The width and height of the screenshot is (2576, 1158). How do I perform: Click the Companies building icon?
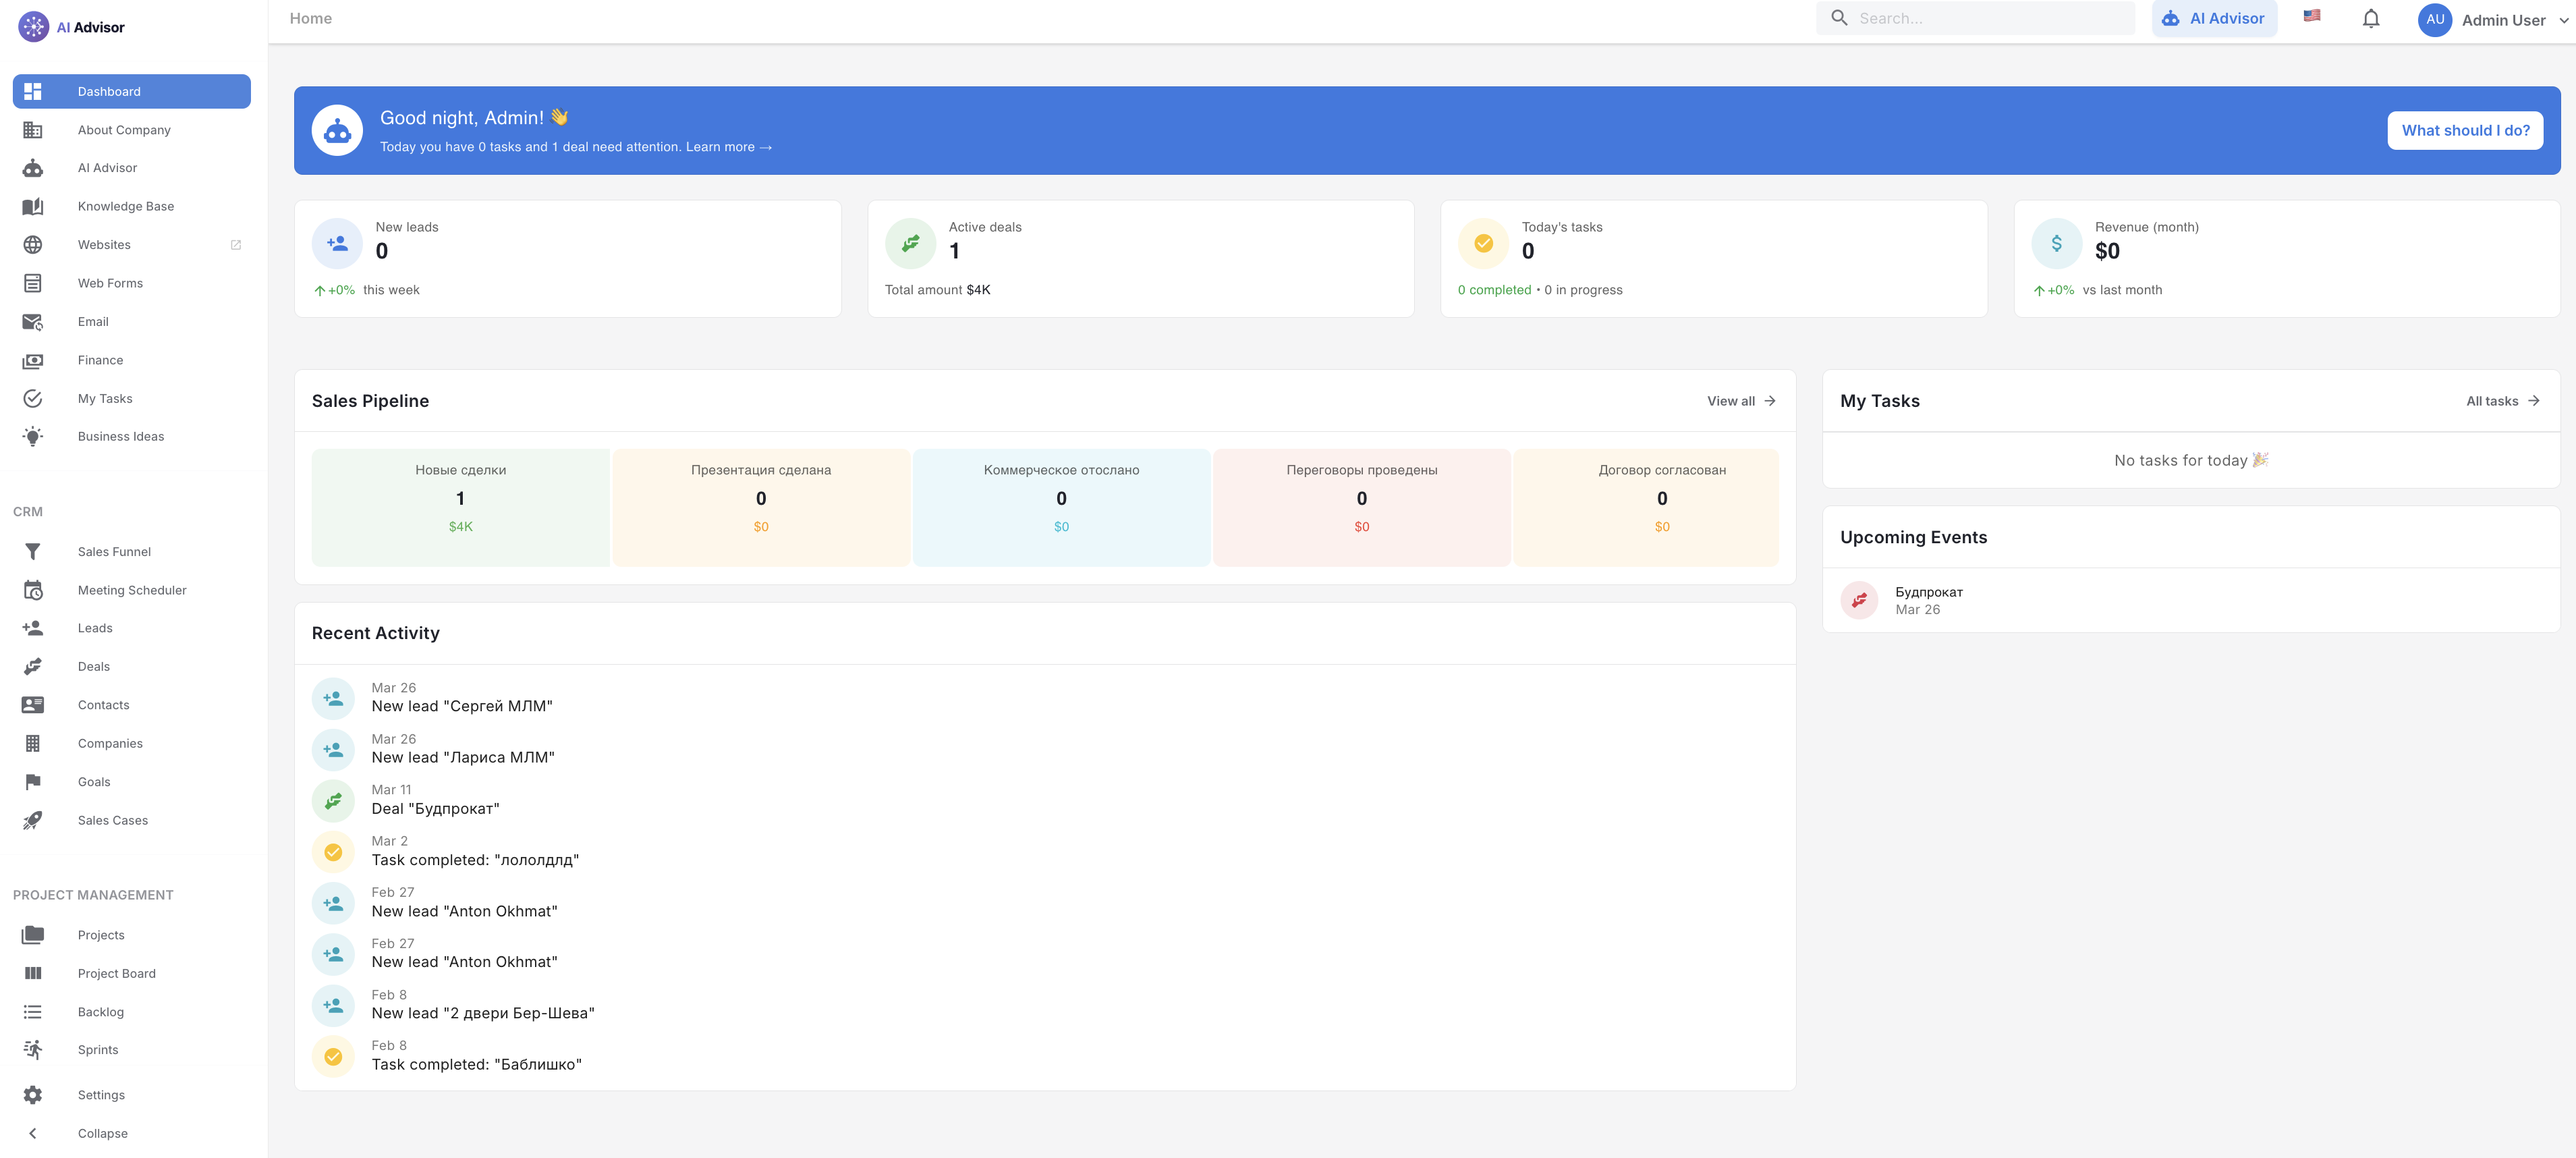(x=33, y=743)
